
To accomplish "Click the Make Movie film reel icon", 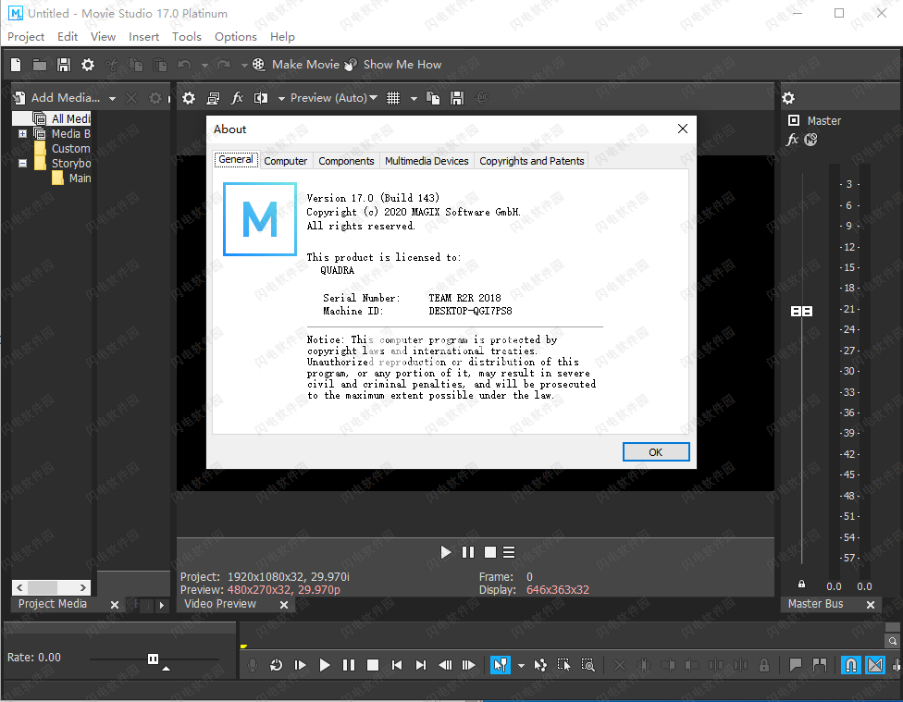I will (x=259, y=65).
